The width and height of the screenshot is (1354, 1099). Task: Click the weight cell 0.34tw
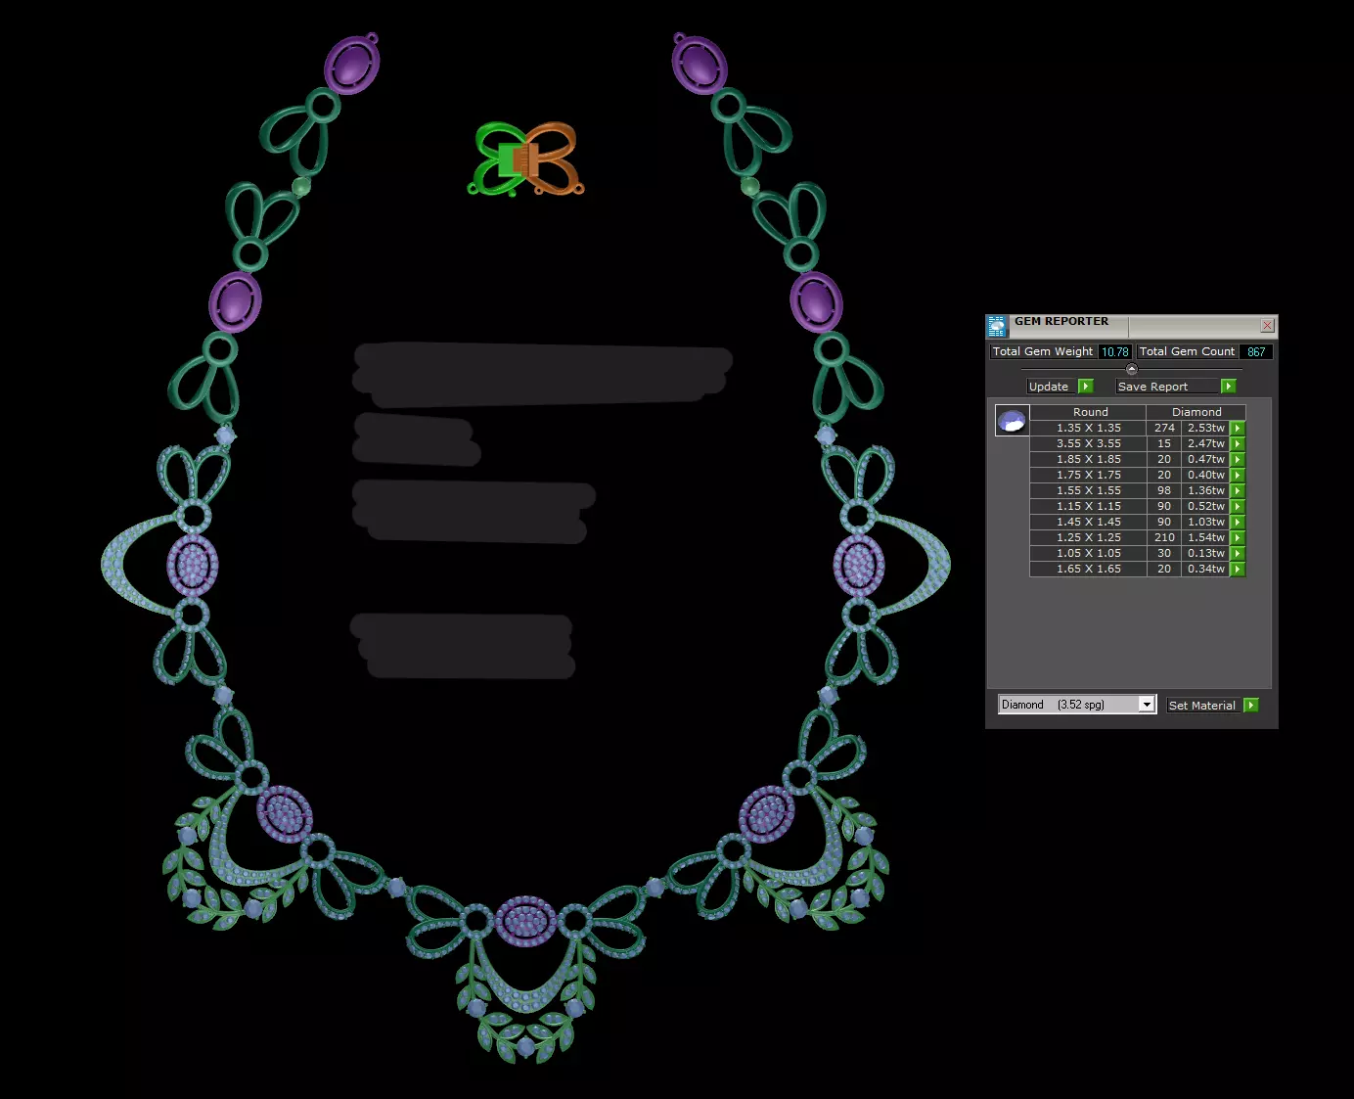pos(1206,569)
